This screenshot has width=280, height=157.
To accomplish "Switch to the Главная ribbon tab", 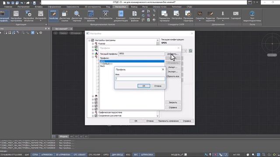I will coord(8,7).
